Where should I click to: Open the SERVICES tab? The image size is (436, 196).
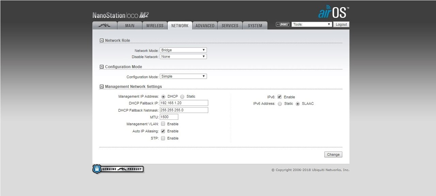point(230,26)
